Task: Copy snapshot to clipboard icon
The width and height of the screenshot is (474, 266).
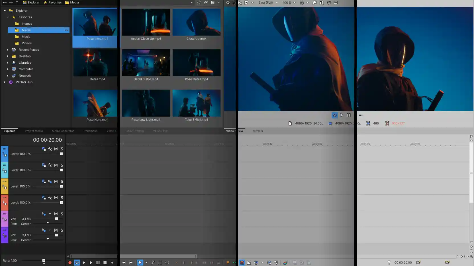Action: point(314,3)
